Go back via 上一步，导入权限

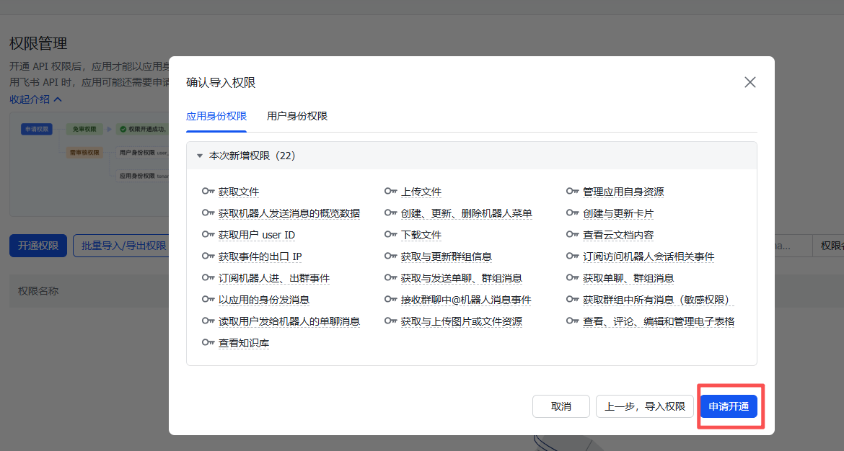pos(644,406)
